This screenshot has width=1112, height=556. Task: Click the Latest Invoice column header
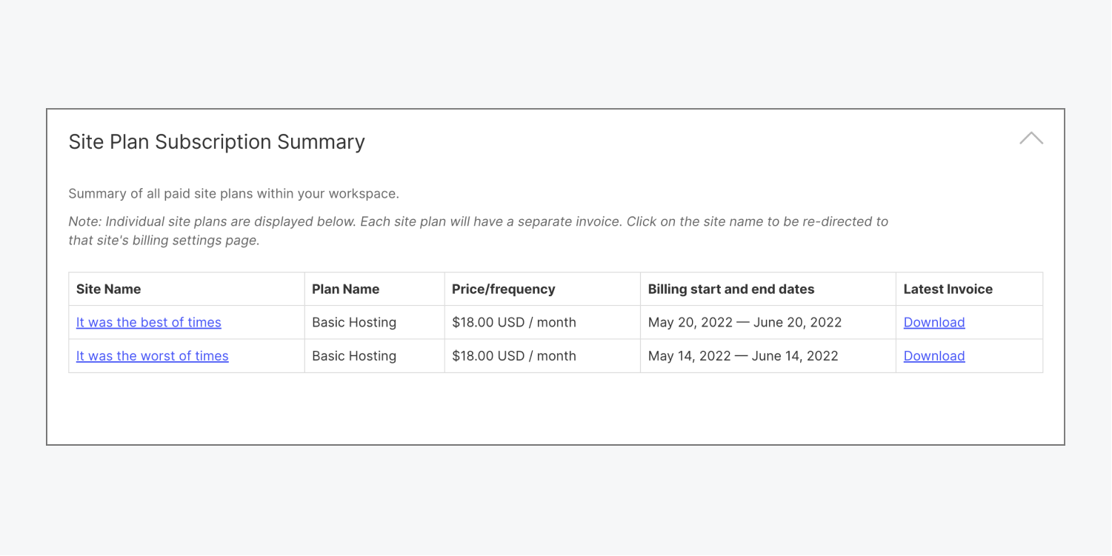(x=948, y=289)
